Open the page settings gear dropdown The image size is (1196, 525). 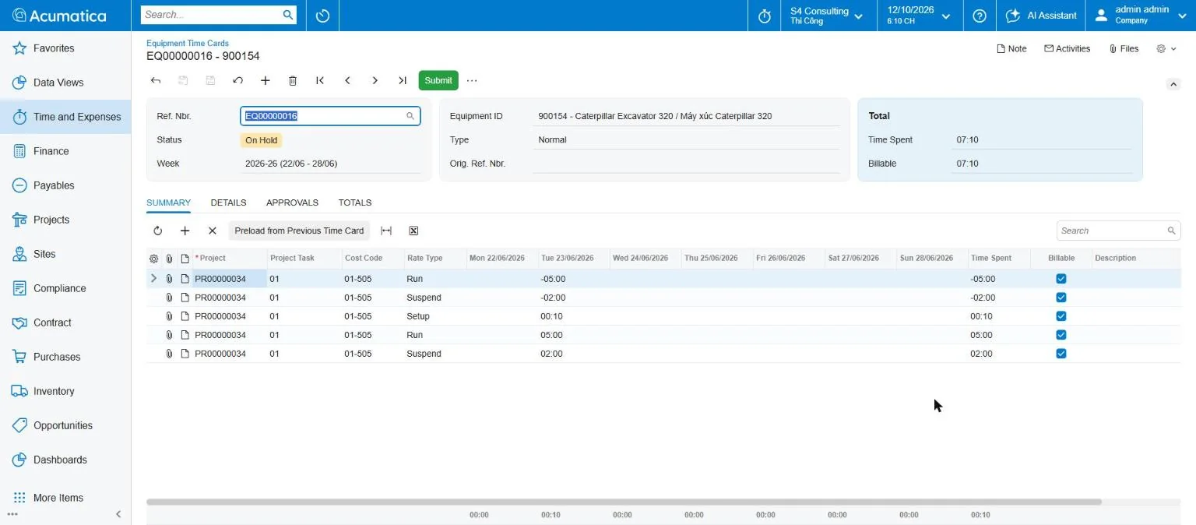click(x=1166, y=48)
